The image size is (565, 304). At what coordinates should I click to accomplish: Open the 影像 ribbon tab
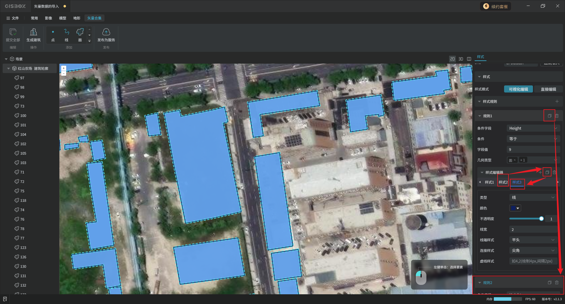(49, 18)
